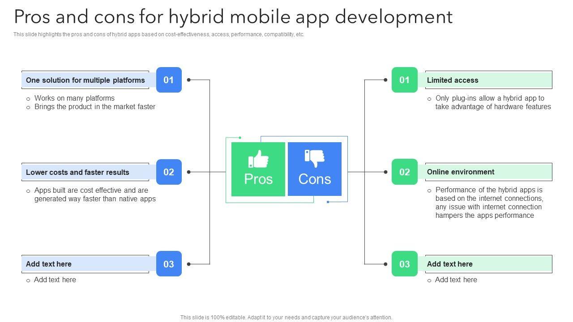Click the 'Apps built are cost effective' bullet
The height and width of the screenshot is (322, 573).
(95, 195)
